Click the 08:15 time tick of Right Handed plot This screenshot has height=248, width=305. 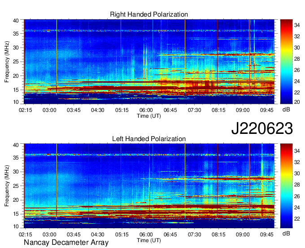218,110
